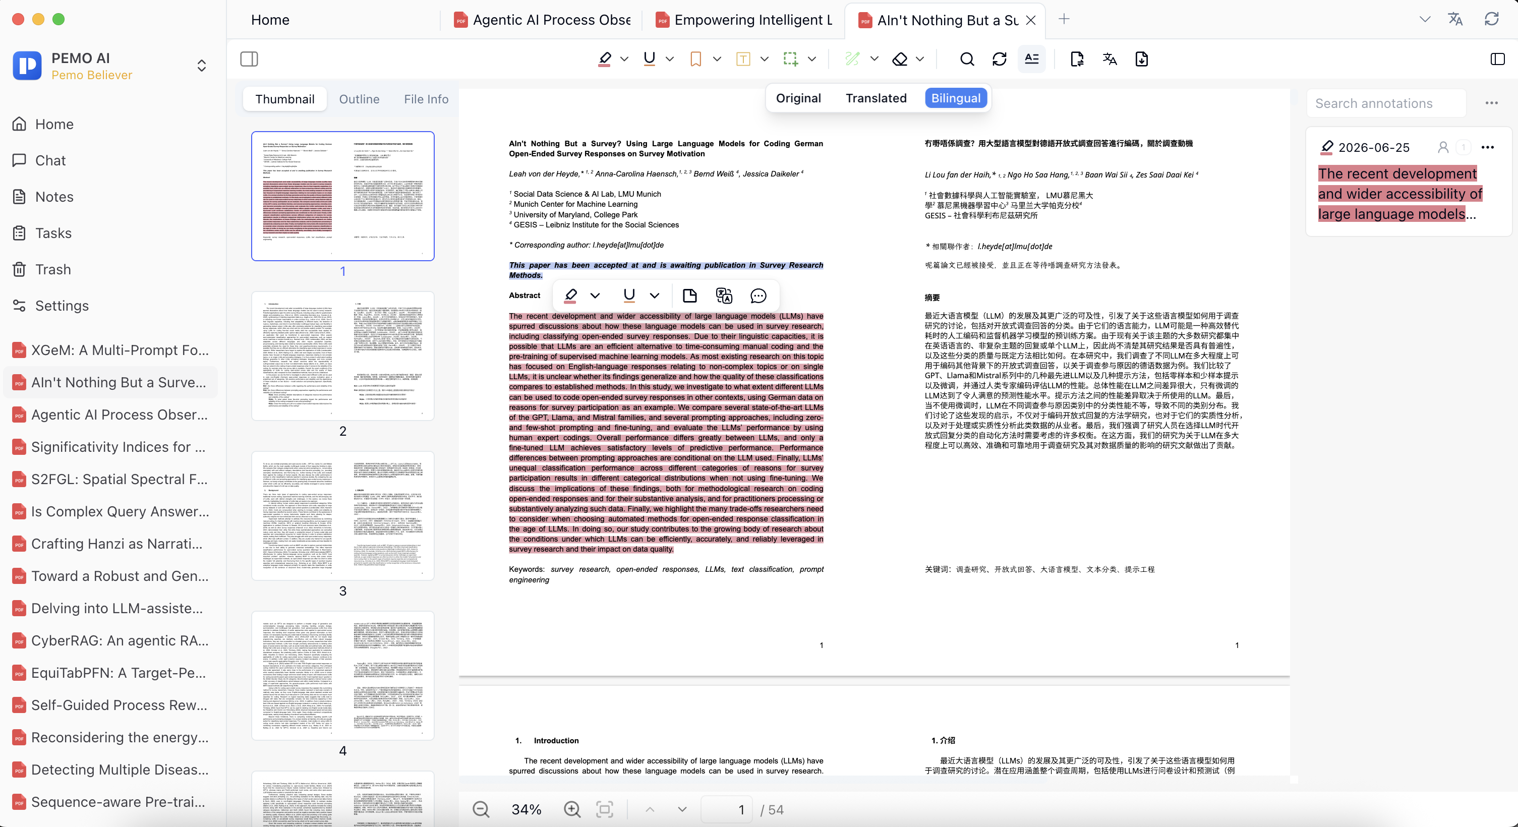This screenshot has width=1518, height=827.
Task: Add comment with floating popup bubble icon
Action: [x=758, y=296]
